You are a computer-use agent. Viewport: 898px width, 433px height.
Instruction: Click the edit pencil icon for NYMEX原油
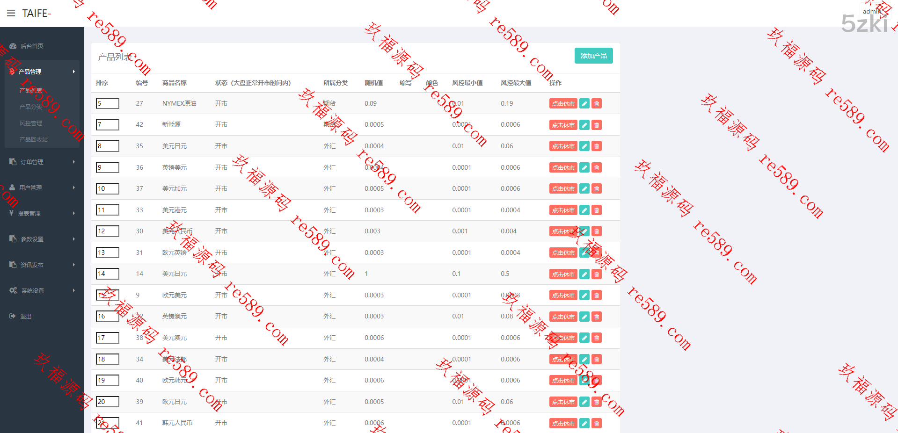pos(584,104)
